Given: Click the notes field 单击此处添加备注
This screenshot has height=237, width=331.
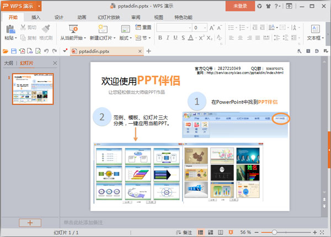Looking at the screenshot, I should tap(83, 223).
